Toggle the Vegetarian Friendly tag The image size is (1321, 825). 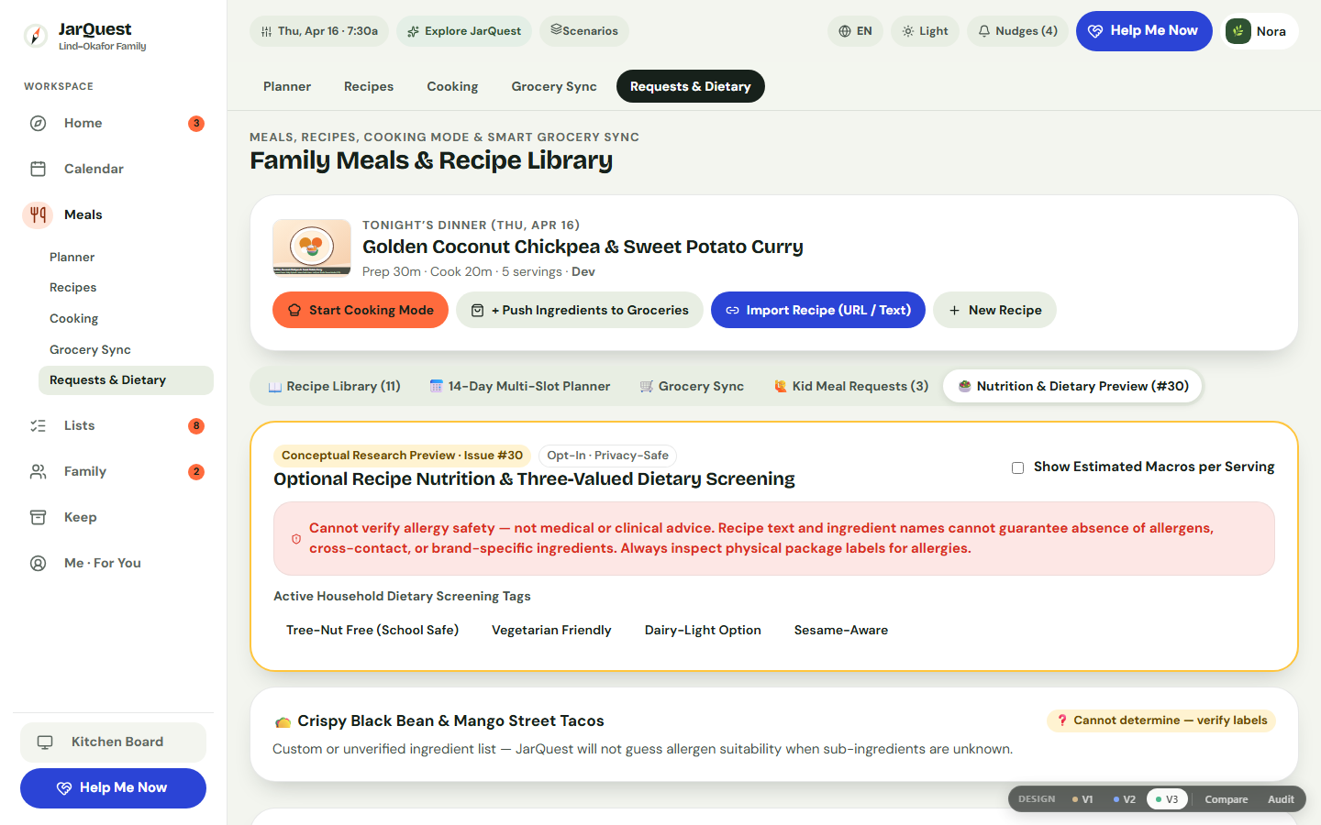click(551, 630)
